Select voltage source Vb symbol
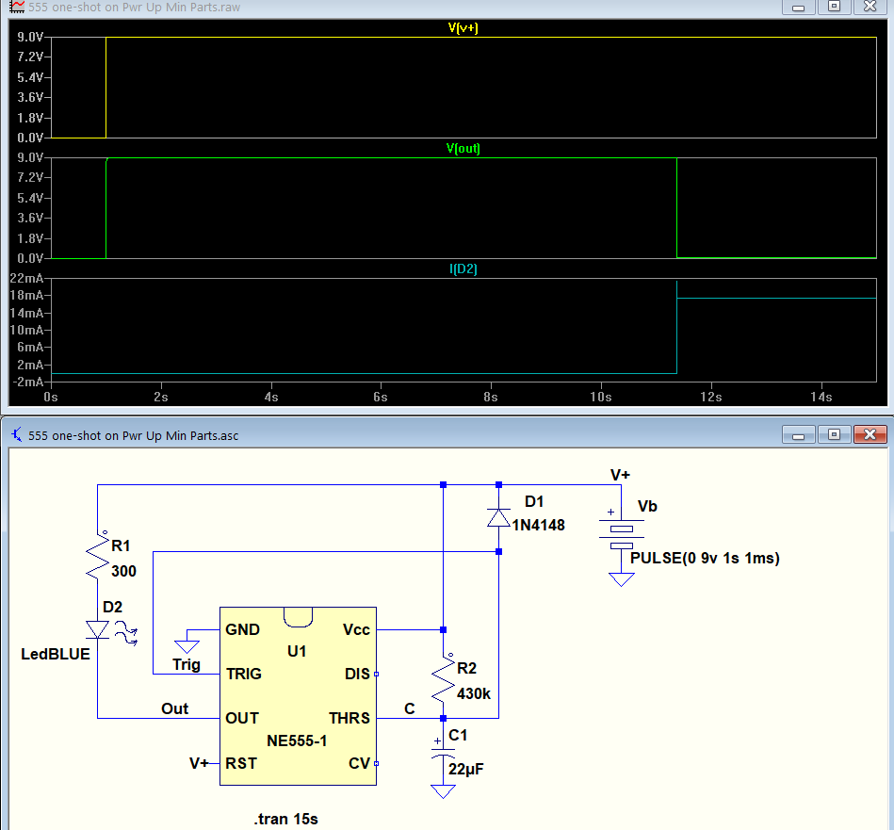Image resolution: width=894 pixels, height=830 pixels. pos(622,533)
